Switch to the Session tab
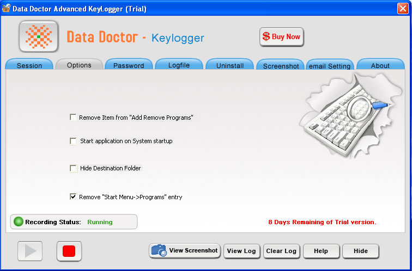Image resolution: width=412 pixels, height=271 pixels. click(29, 65)
